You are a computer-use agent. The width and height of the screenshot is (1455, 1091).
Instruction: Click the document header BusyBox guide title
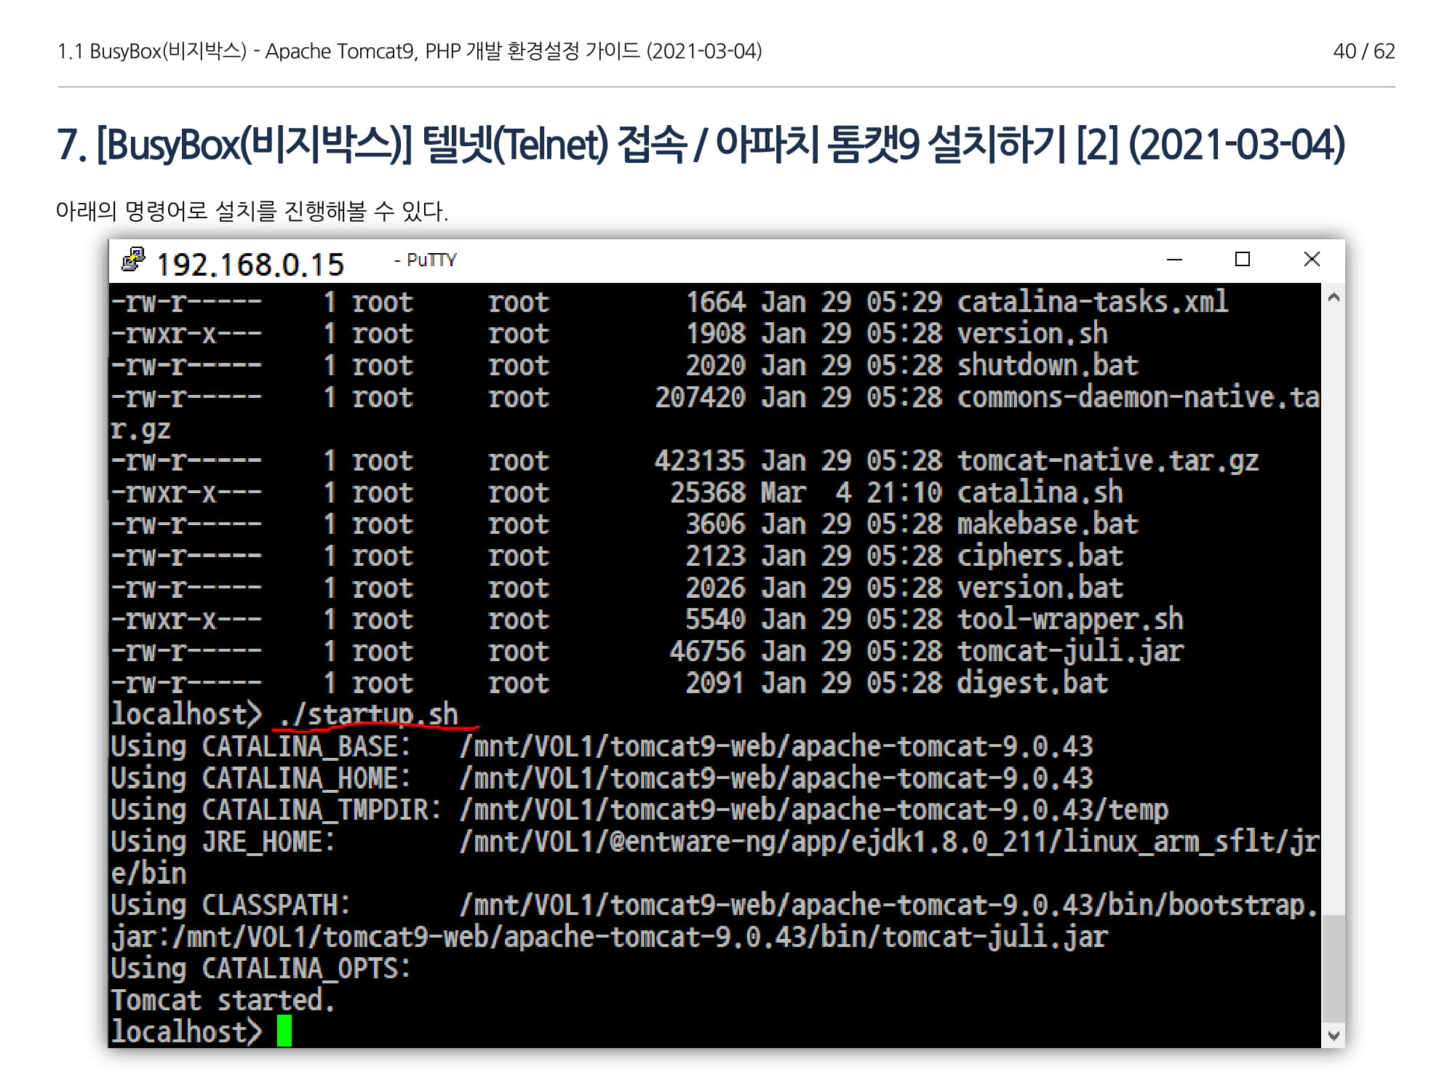point(410,52)
